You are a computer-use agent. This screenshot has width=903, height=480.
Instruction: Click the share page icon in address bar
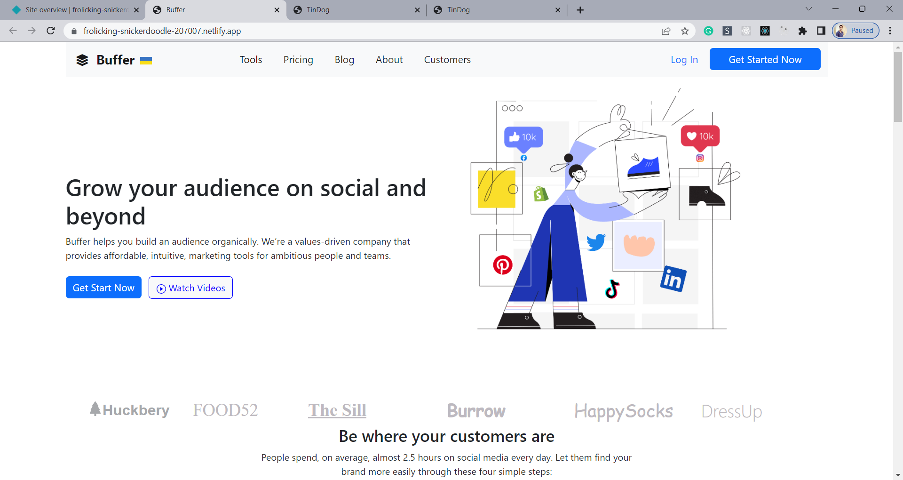pyautogui.click(x=666, y=31)
